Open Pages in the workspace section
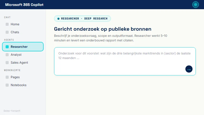The image size is (204, 115). (23, 77)
